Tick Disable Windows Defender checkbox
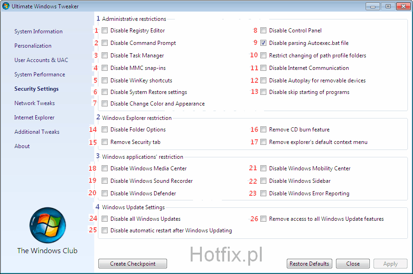The width and height of the screenshot is (413, 274). click(105, 193)
